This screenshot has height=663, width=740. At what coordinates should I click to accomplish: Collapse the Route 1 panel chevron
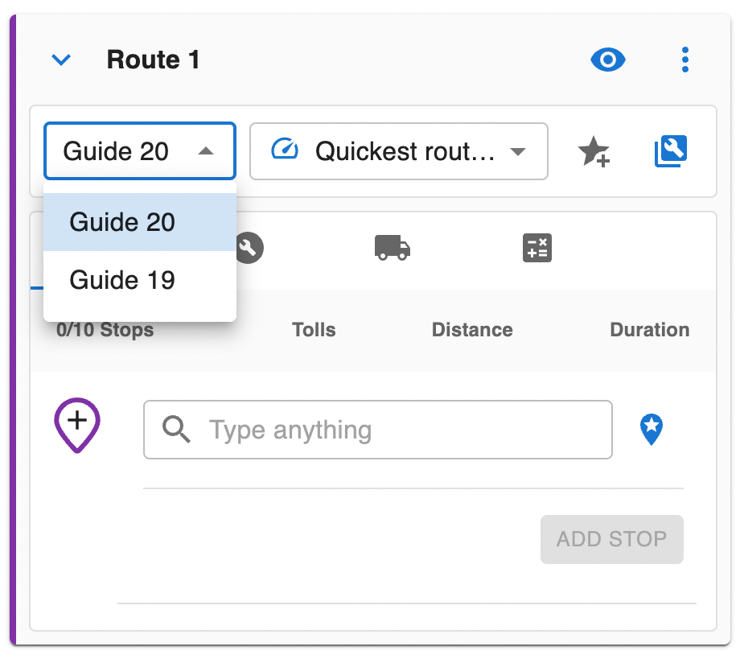61,60
